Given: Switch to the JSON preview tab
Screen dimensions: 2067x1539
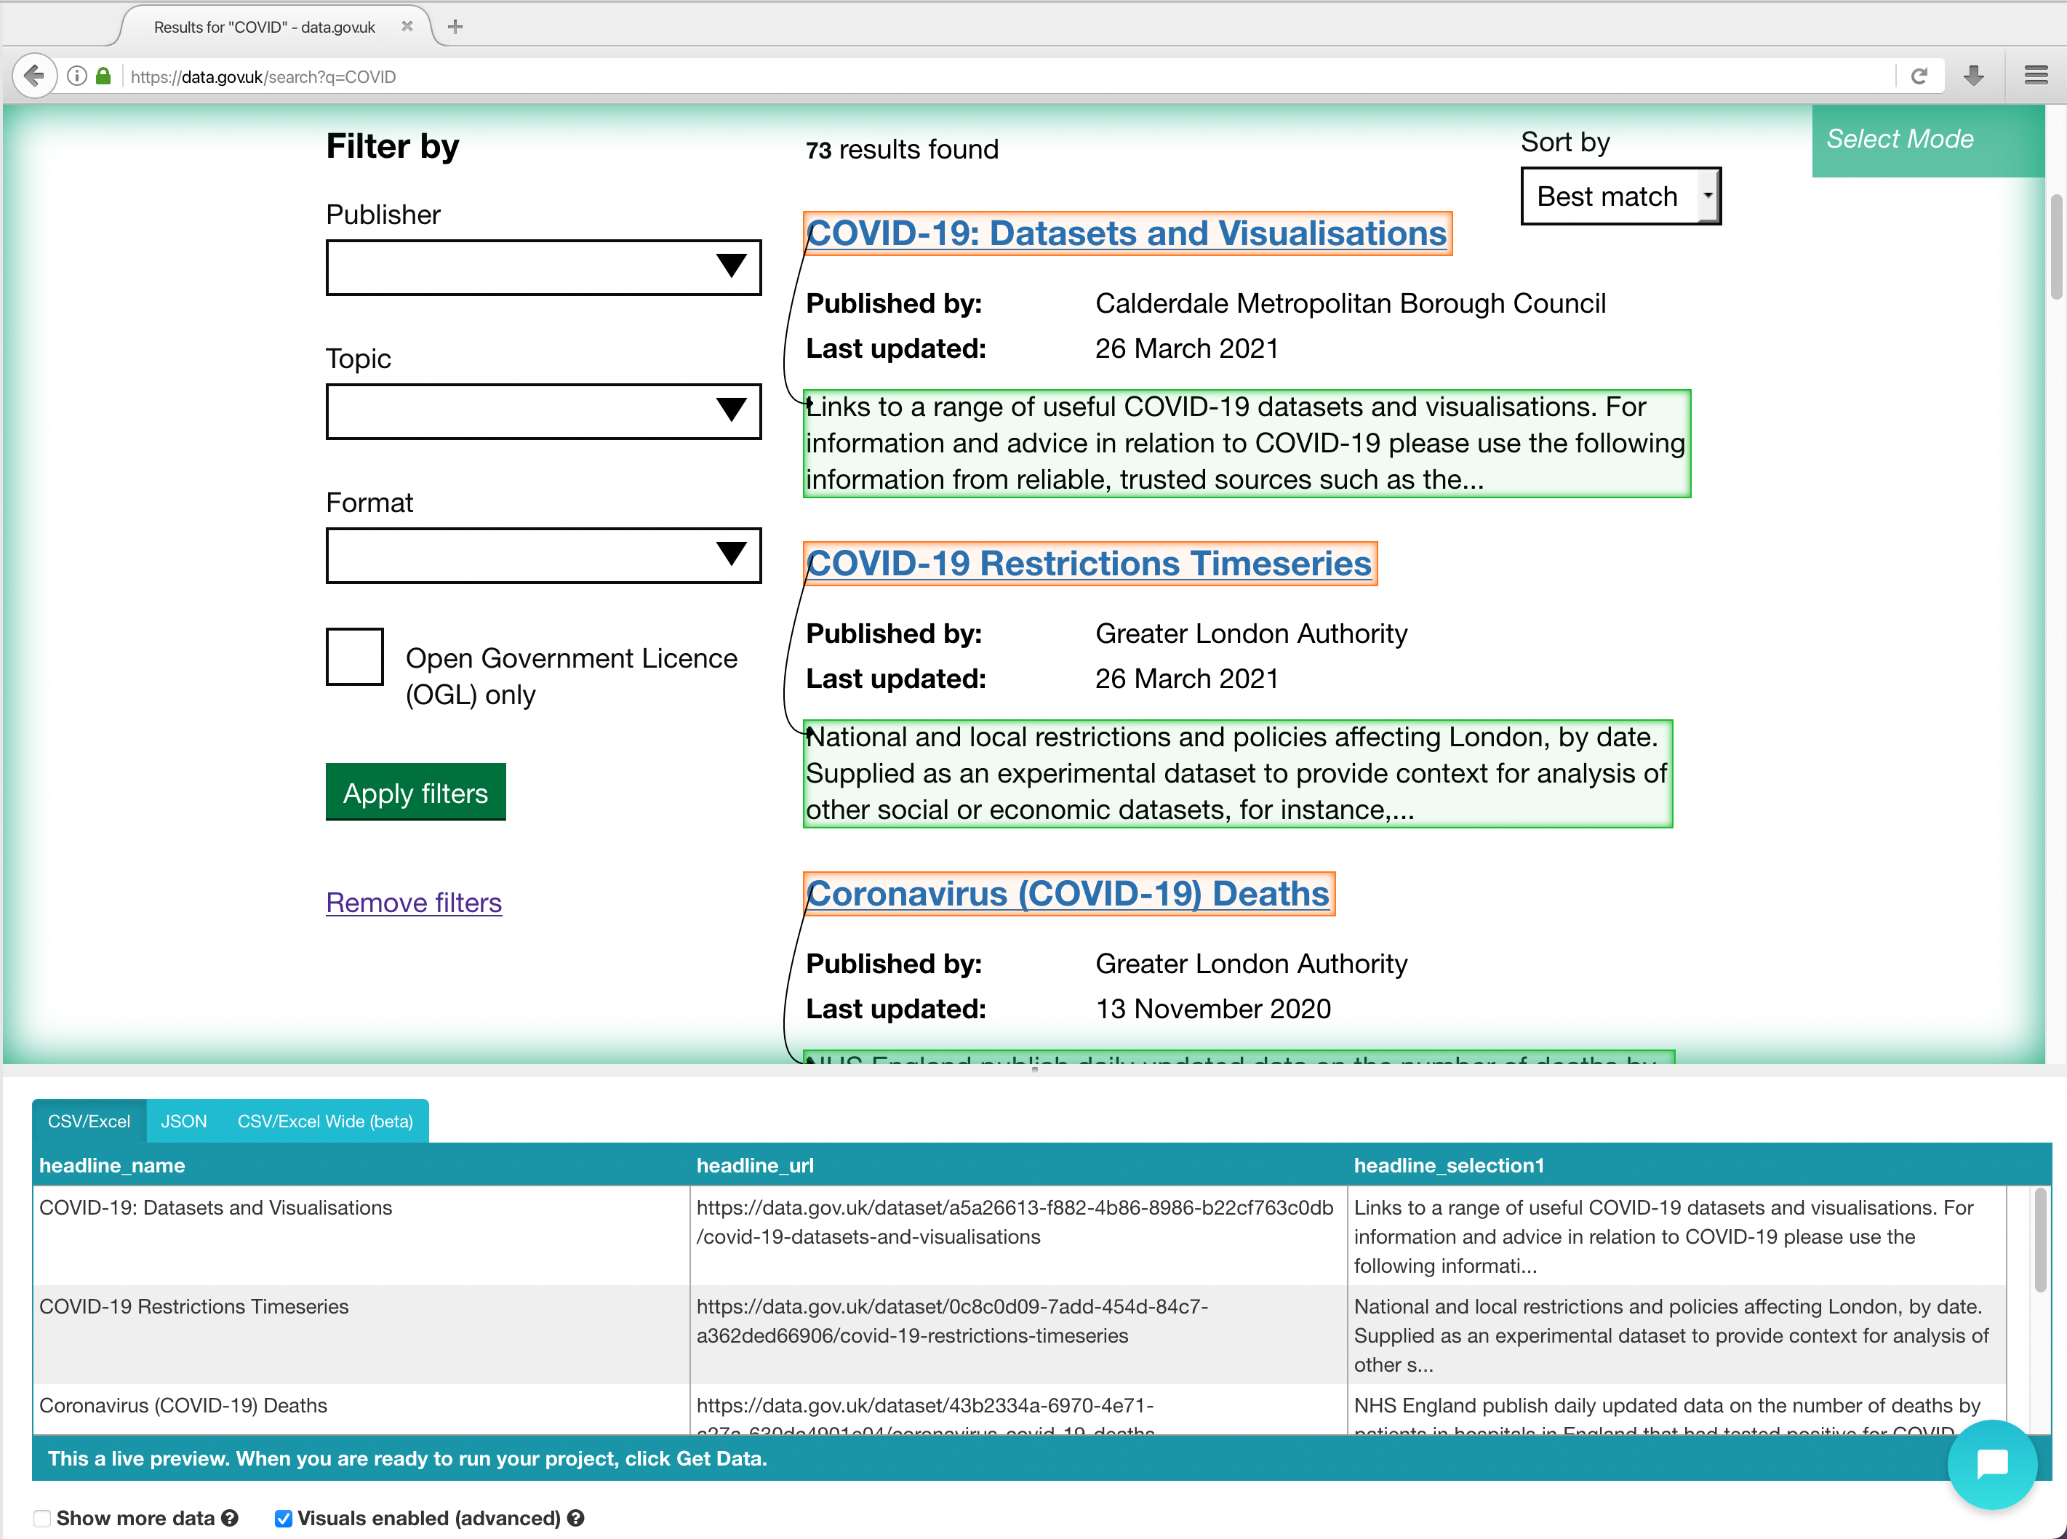Looking at the screenshot, I should click(183, 1121).
